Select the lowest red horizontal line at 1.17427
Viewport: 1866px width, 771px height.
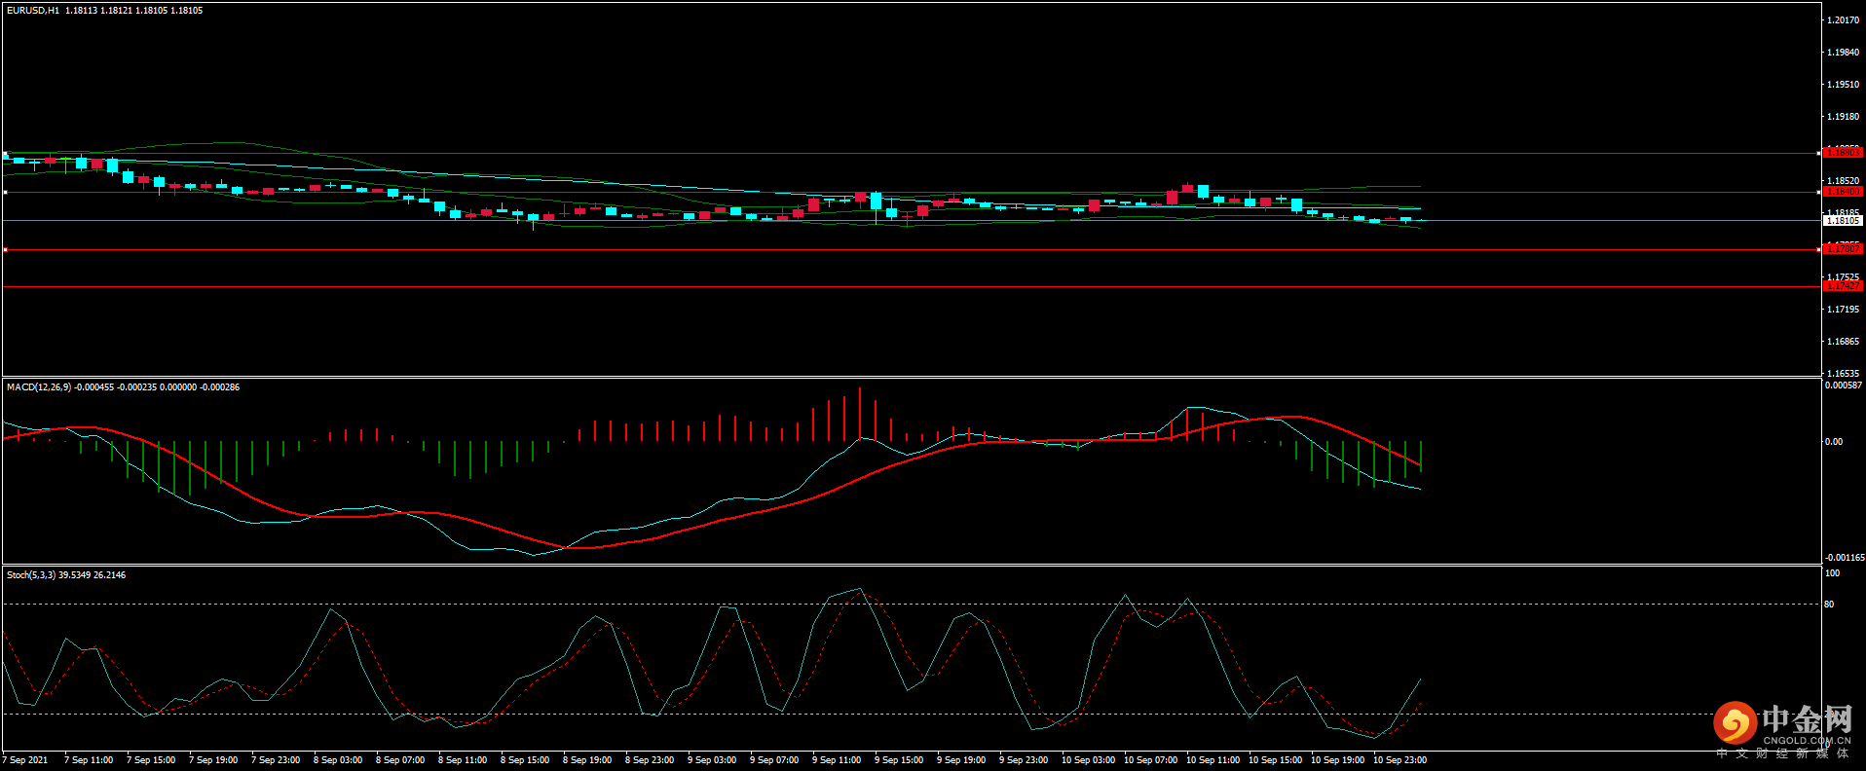(877, 287)
